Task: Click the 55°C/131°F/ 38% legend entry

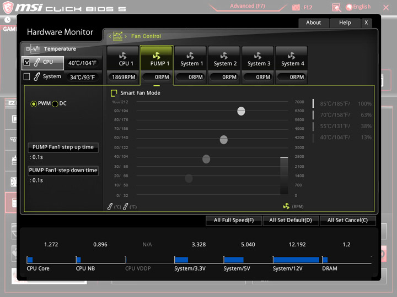Action: click(x=342, y=127)
